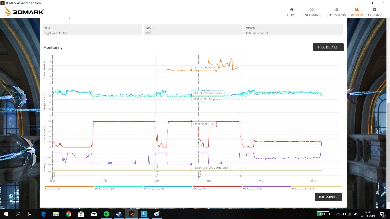
Task: Click the GPU Load data point marker
Action: 191,121
